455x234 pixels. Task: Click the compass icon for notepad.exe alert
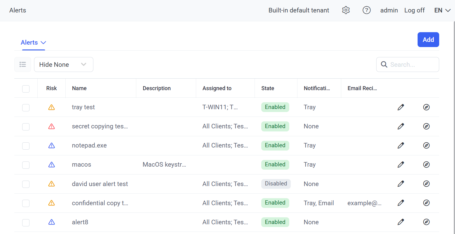pyautogui.click(x=426, y=145)
